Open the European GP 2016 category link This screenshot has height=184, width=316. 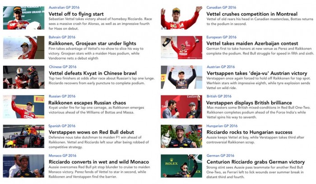click(x=221, y=37)
